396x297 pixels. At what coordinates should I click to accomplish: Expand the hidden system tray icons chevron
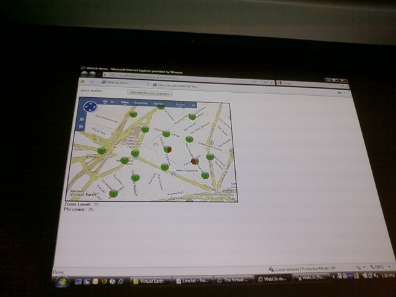(334, 277)
